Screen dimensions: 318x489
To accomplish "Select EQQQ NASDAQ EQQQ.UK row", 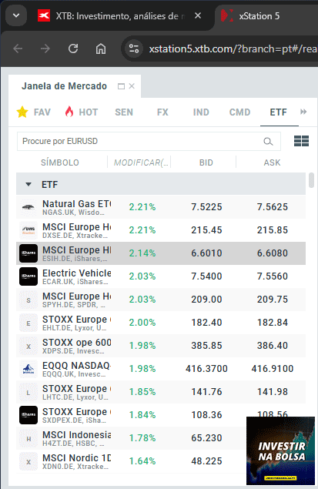I will click(161, 369).
